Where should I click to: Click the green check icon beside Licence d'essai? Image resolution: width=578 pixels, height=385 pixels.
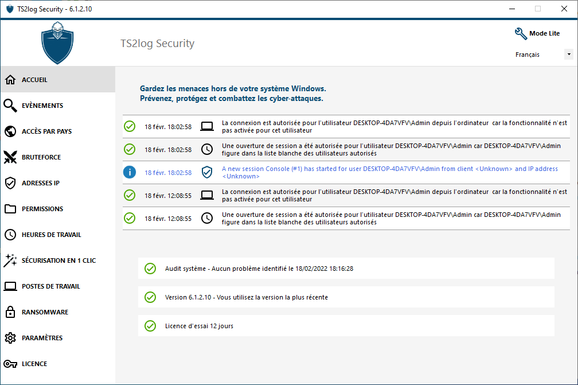[150, 326]
